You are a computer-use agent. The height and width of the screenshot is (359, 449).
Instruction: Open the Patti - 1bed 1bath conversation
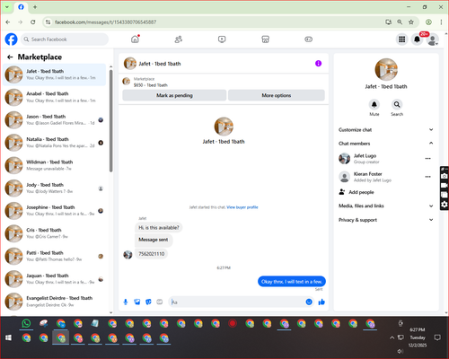(55, 256)
